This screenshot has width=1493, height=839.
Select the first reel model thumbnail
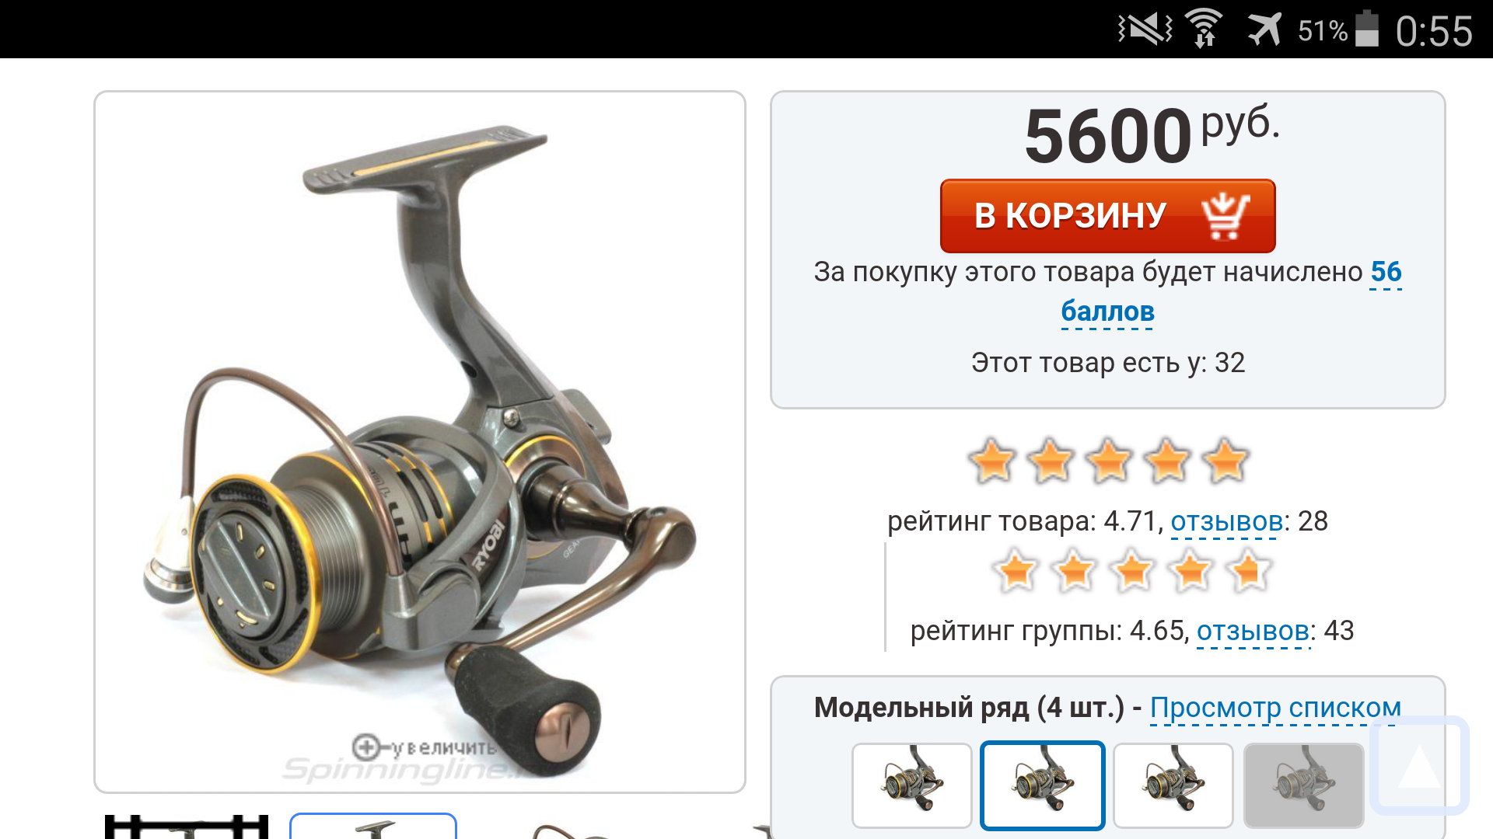coord(912,785)
